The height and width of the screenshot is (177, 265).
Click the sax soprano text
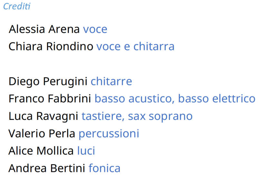point(160,117)
